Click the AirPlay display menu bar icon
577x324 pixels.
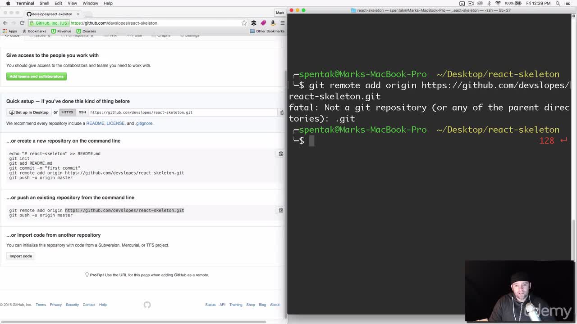tap(462, 3)
